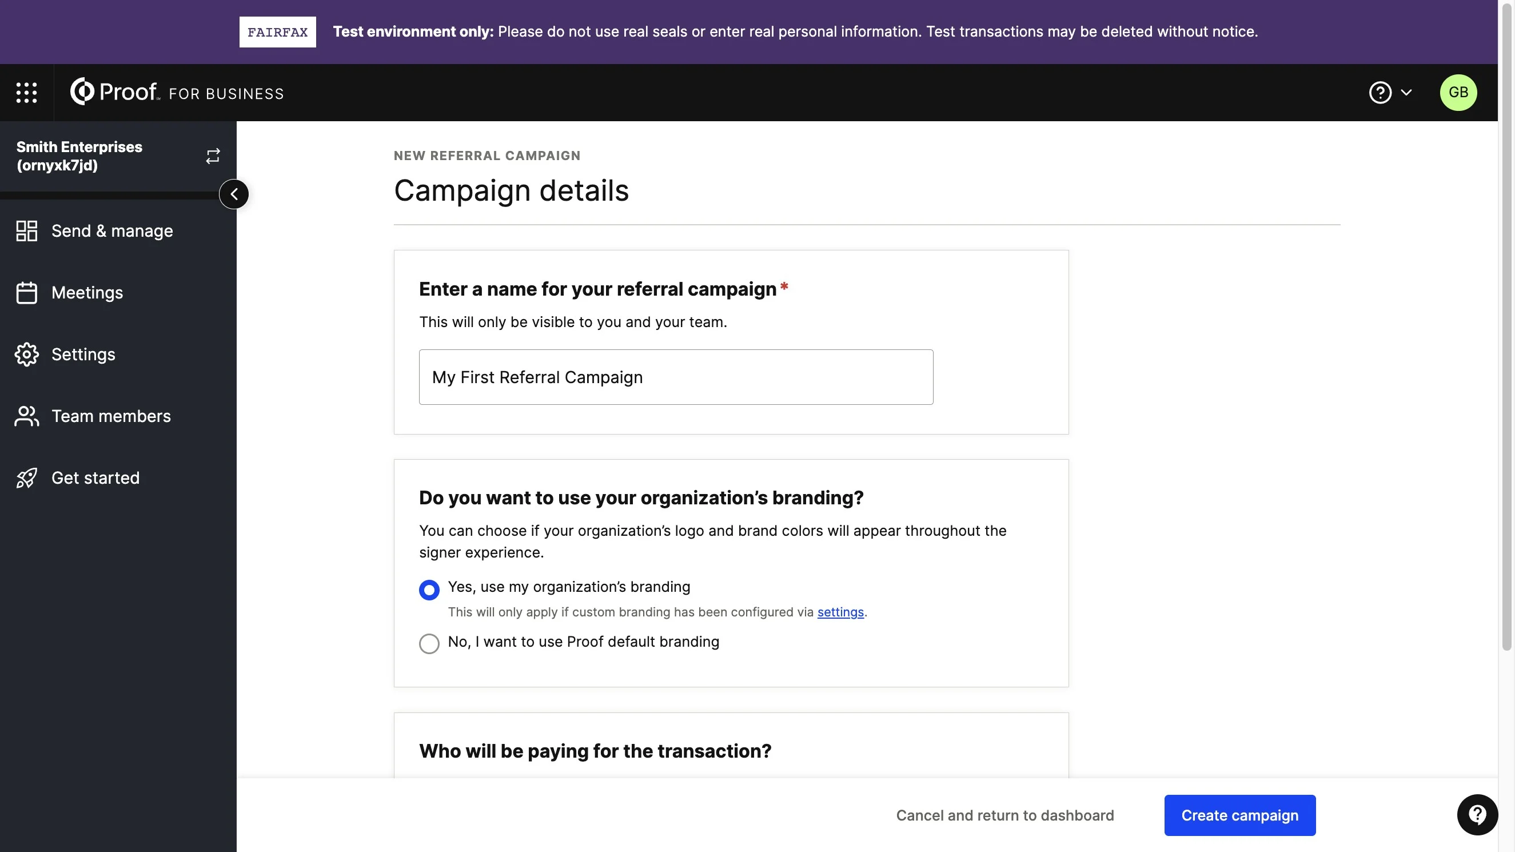The width and height of the screenshot is (1515, 852).
Task: Follow the settings link under branding option
Action: click(x=840, y=612)
